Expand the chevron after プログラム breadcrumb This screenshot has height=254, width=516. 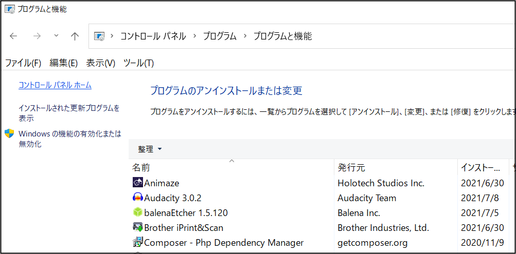(245, 36)
